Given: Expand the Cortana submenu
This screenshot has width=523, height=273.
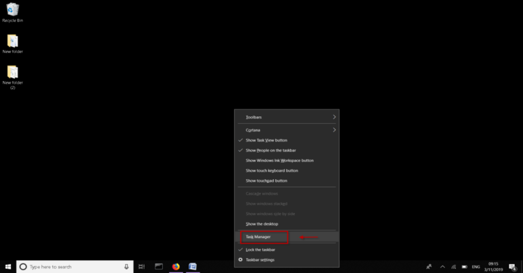Looking at the screenshot, I should tap(286, 129).
